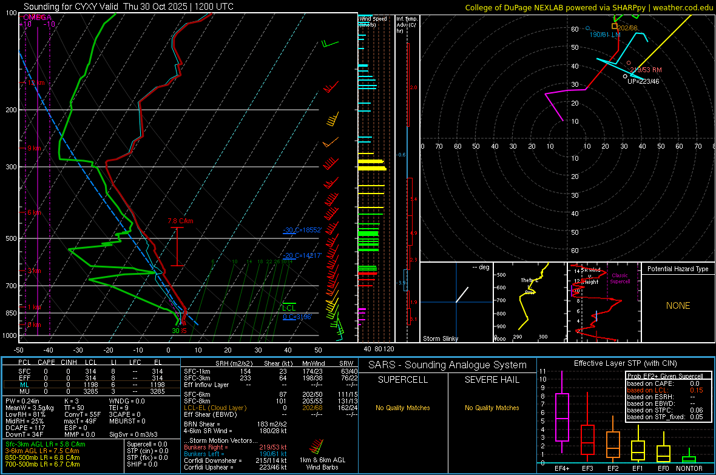
Task: Click 'No Quality Matches' under SEVERE HAIL
Action: (x=491, y=408)
